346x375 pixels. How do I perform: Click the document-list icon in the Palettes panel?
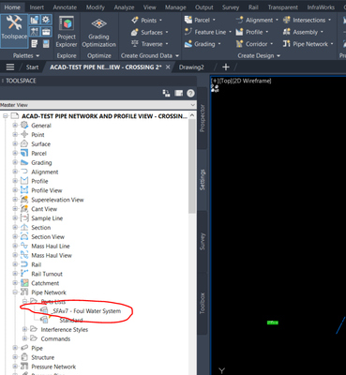click(35, 44)
